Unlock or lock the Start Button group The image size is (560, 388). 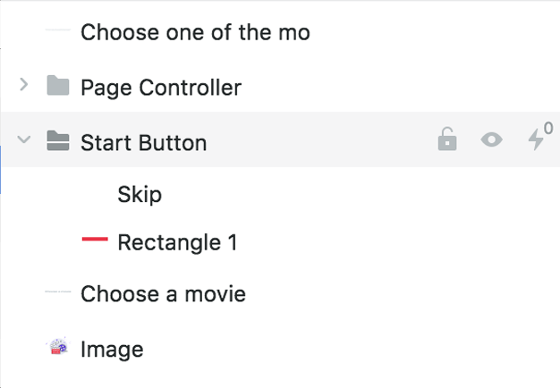click(x=447, y=139)
